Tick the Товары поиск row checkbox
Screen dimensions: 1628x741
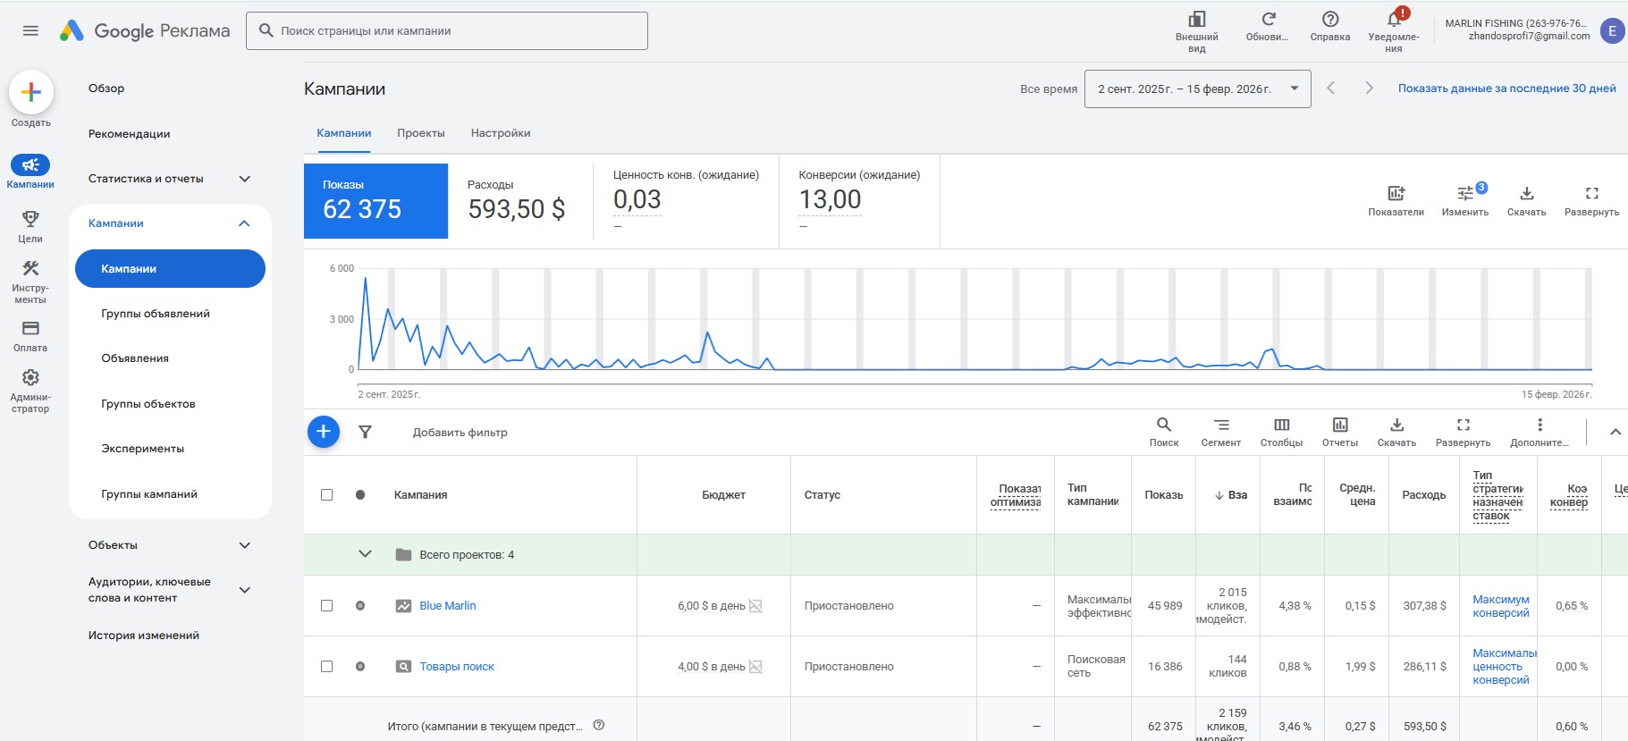point(326,667)
